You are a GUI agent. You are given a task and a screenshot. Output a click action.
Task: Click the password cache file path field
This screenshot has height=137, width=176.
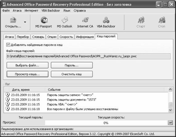[x=88, y=56]
